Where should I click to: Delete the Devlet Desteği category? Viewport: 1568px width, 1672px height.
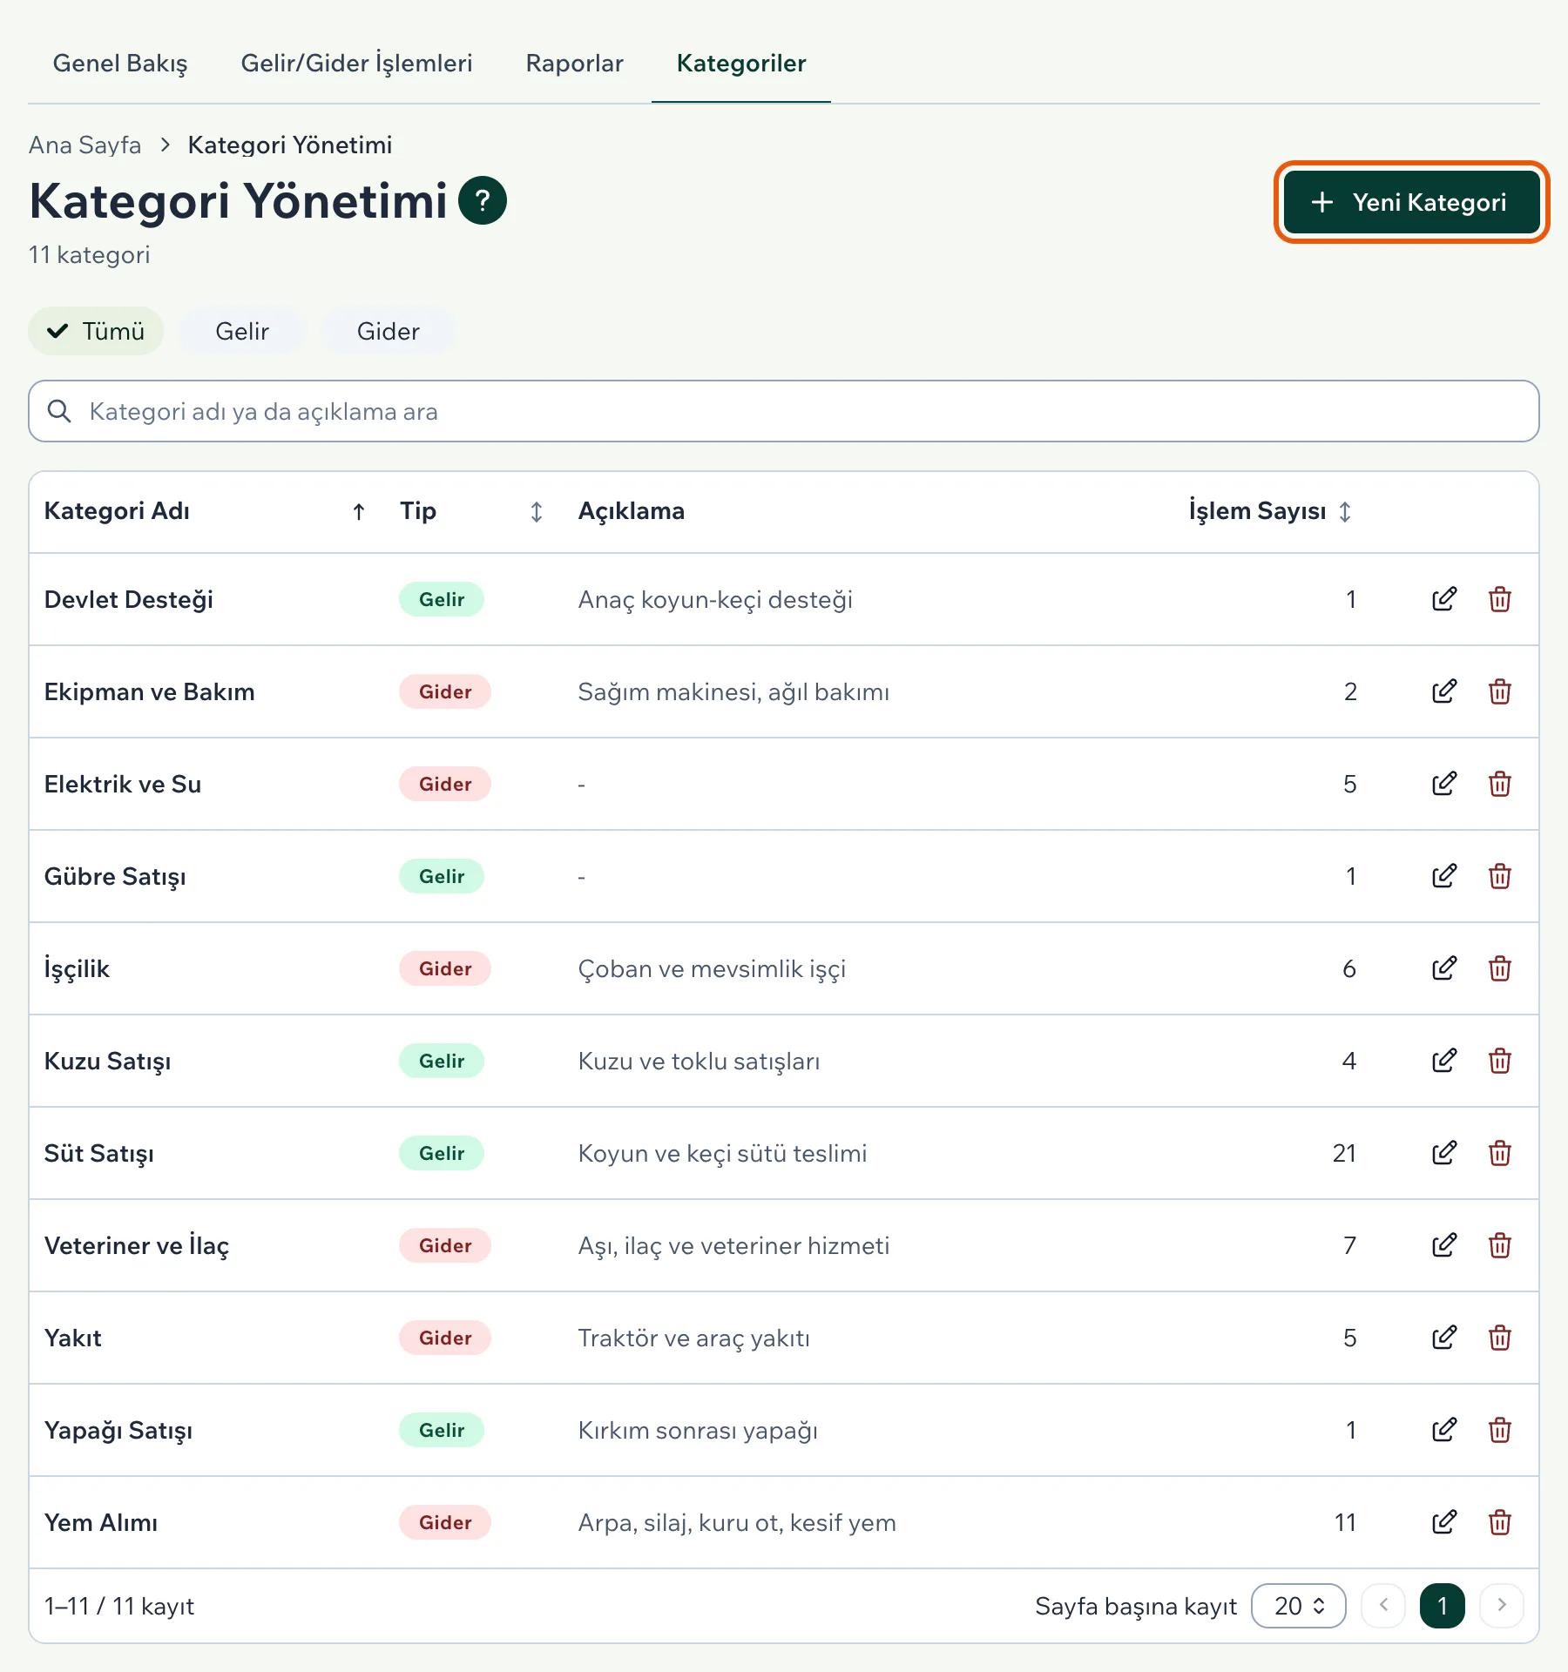coord(1499,599)
